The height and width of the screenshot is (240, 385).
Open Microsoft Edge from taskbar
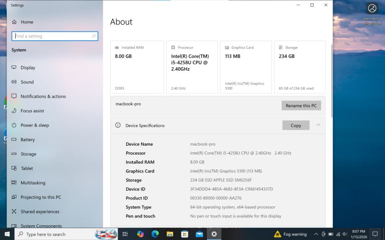click(x=155, y=234)
